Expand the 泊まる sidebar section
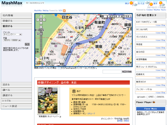 click(16, 85)
